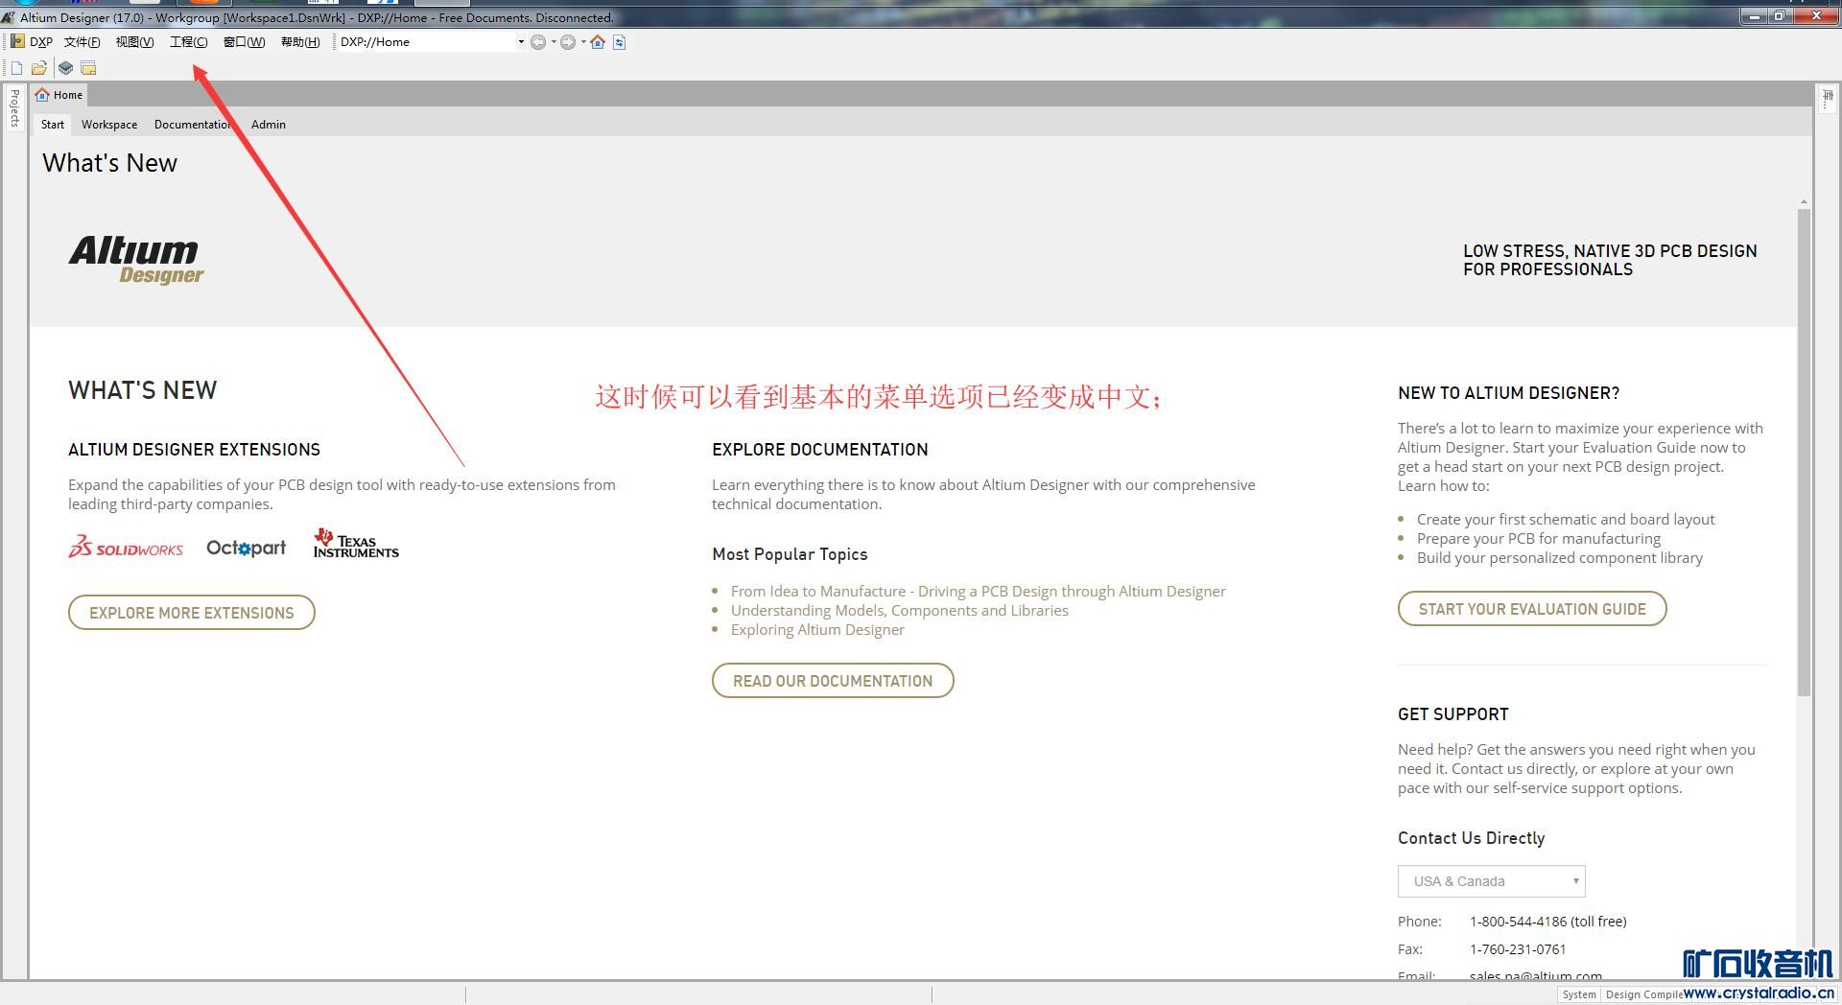The height and width of the screenshot is (1005, 1842).
Task: Click the Octopart extension logo
Action: [x=247, y=548]
